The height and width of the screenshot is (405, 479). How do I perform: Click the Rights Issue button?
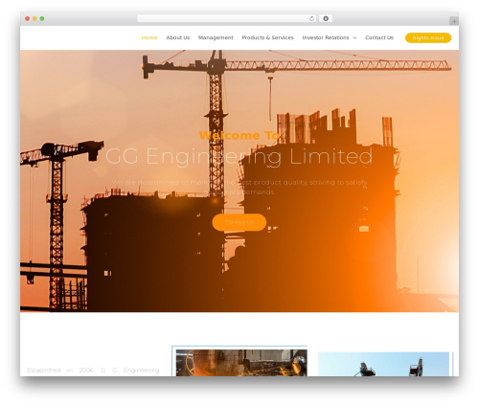pyautogui.click(x=428, y=37)
